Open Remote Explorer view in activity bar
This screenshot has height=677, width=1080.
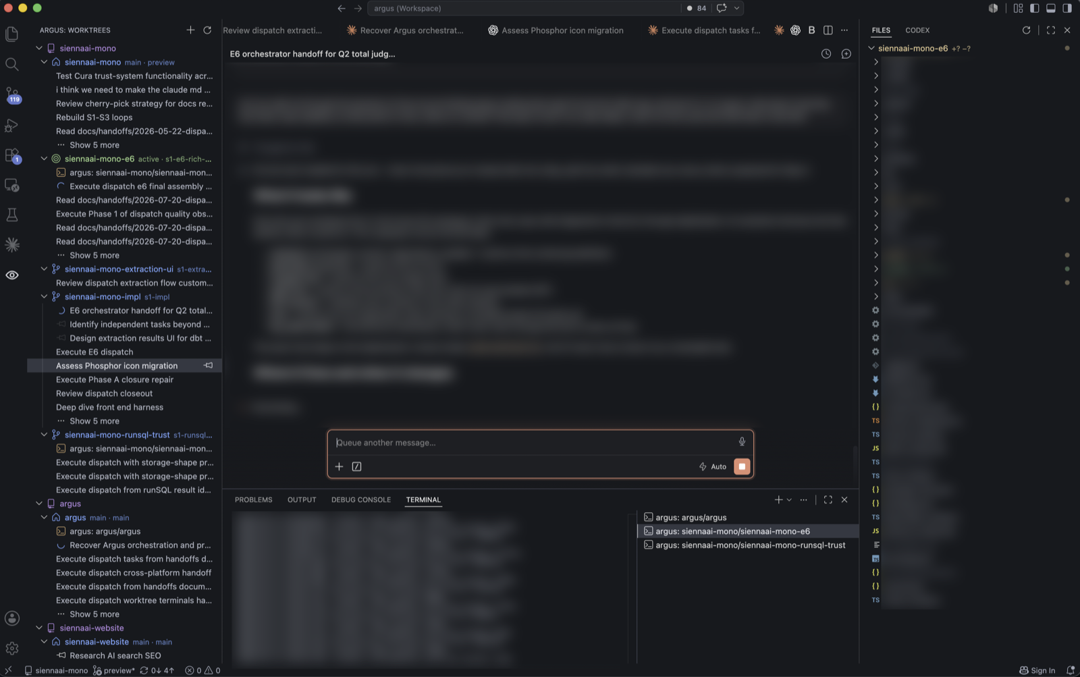[x=11, y=185]
